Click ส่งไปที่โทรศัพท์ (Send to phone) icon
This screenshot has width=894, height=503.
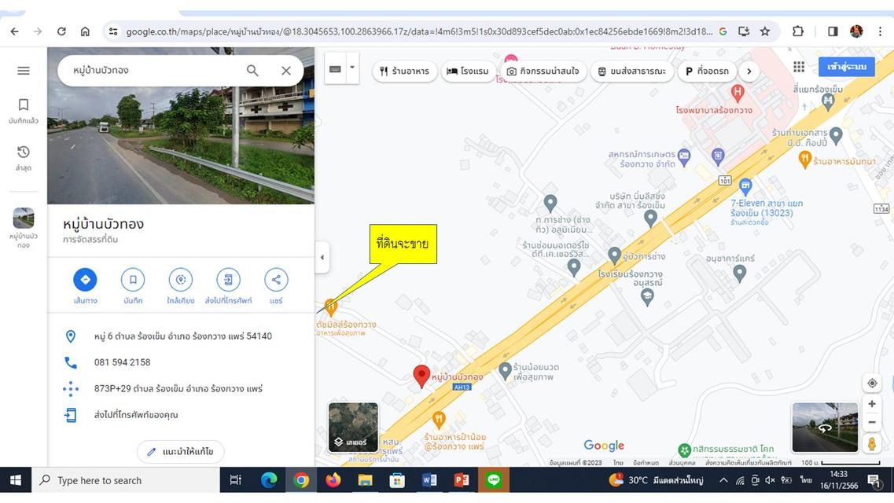(228, 279)
